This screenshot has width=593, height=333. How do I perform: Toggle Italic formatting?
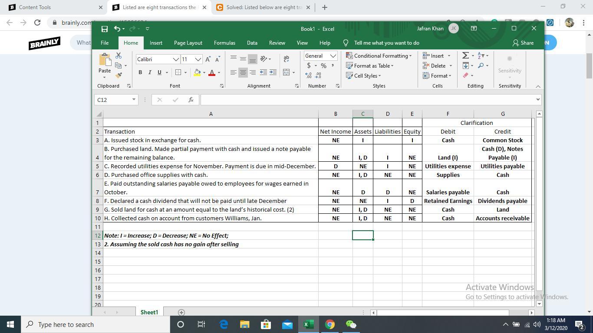point(150,72)
